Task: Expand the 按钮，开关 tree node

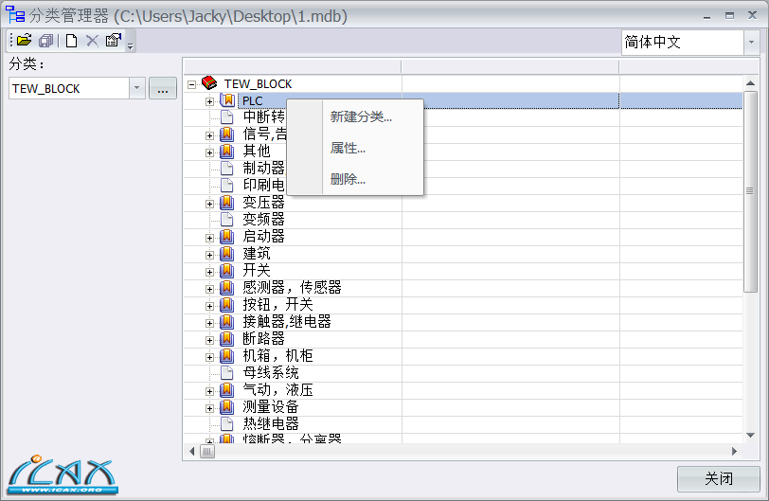Action: 209,306
